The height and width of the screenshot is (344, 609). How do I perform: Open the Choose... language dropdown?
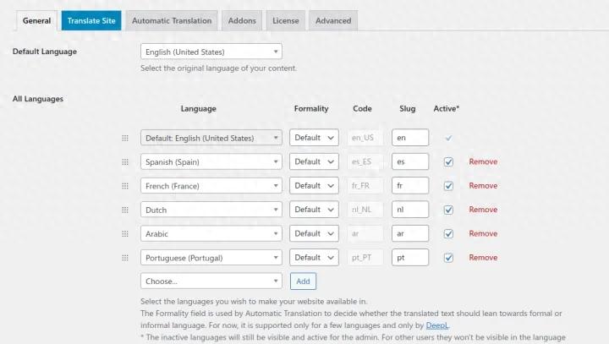pos(211,281)
